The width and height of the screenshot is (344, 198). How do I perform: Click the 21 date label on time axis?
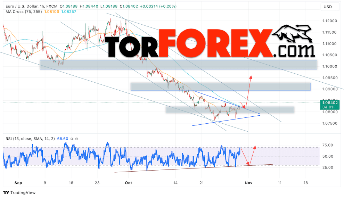[x=202, y=183]
